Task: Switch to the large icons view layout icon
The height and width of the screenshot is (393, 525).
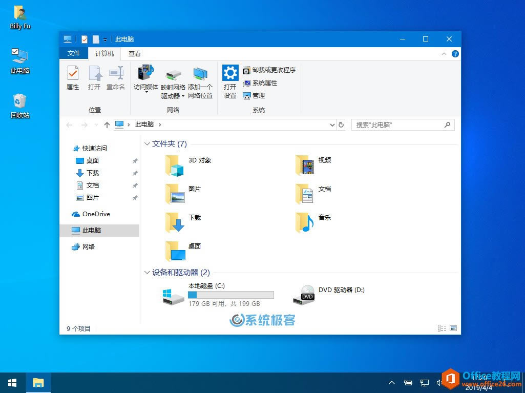Action: [x=453, y=328]
